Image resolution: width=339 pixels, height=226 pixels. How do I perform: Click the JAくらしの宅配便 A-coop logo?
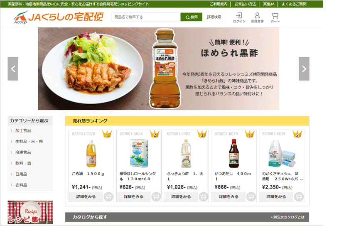coord(59,17)
